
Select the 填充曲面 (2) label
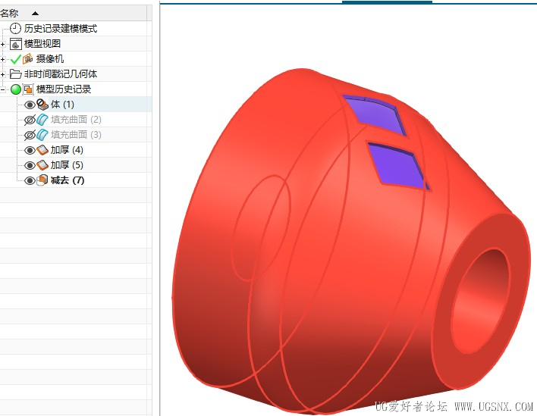click(76, 120)
